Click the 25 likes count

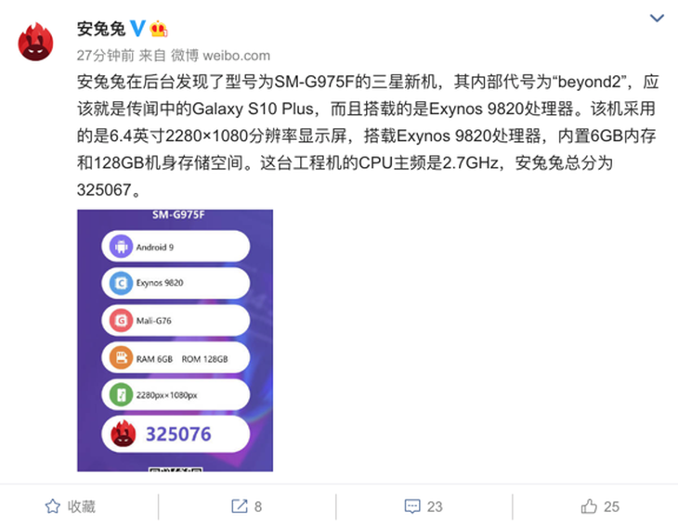point(611,507)
